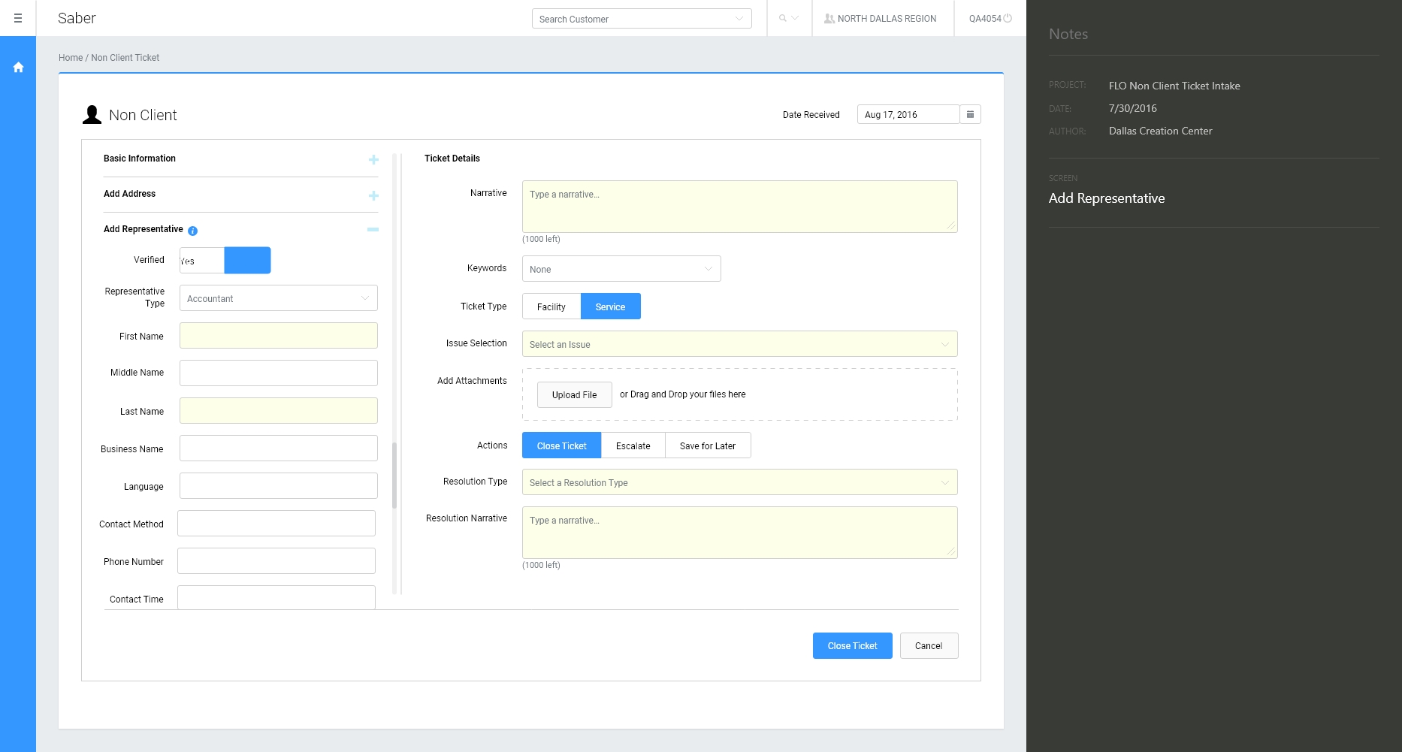1402x752 pixels.
Task: Click the North Dallas Region users icon
Action: coord(829,19)
